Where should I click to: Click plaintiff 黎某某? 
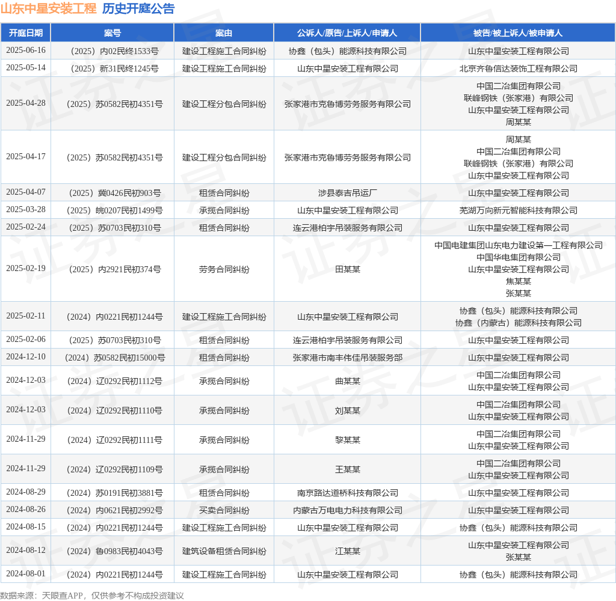point(347,440)
